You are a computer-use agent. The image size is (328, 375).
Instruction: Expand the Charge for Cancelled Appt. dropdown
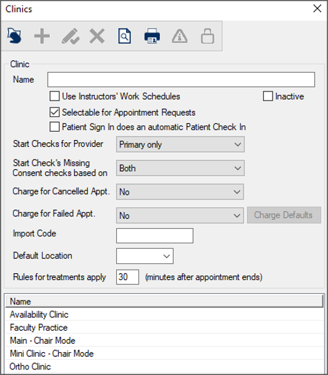180,191
